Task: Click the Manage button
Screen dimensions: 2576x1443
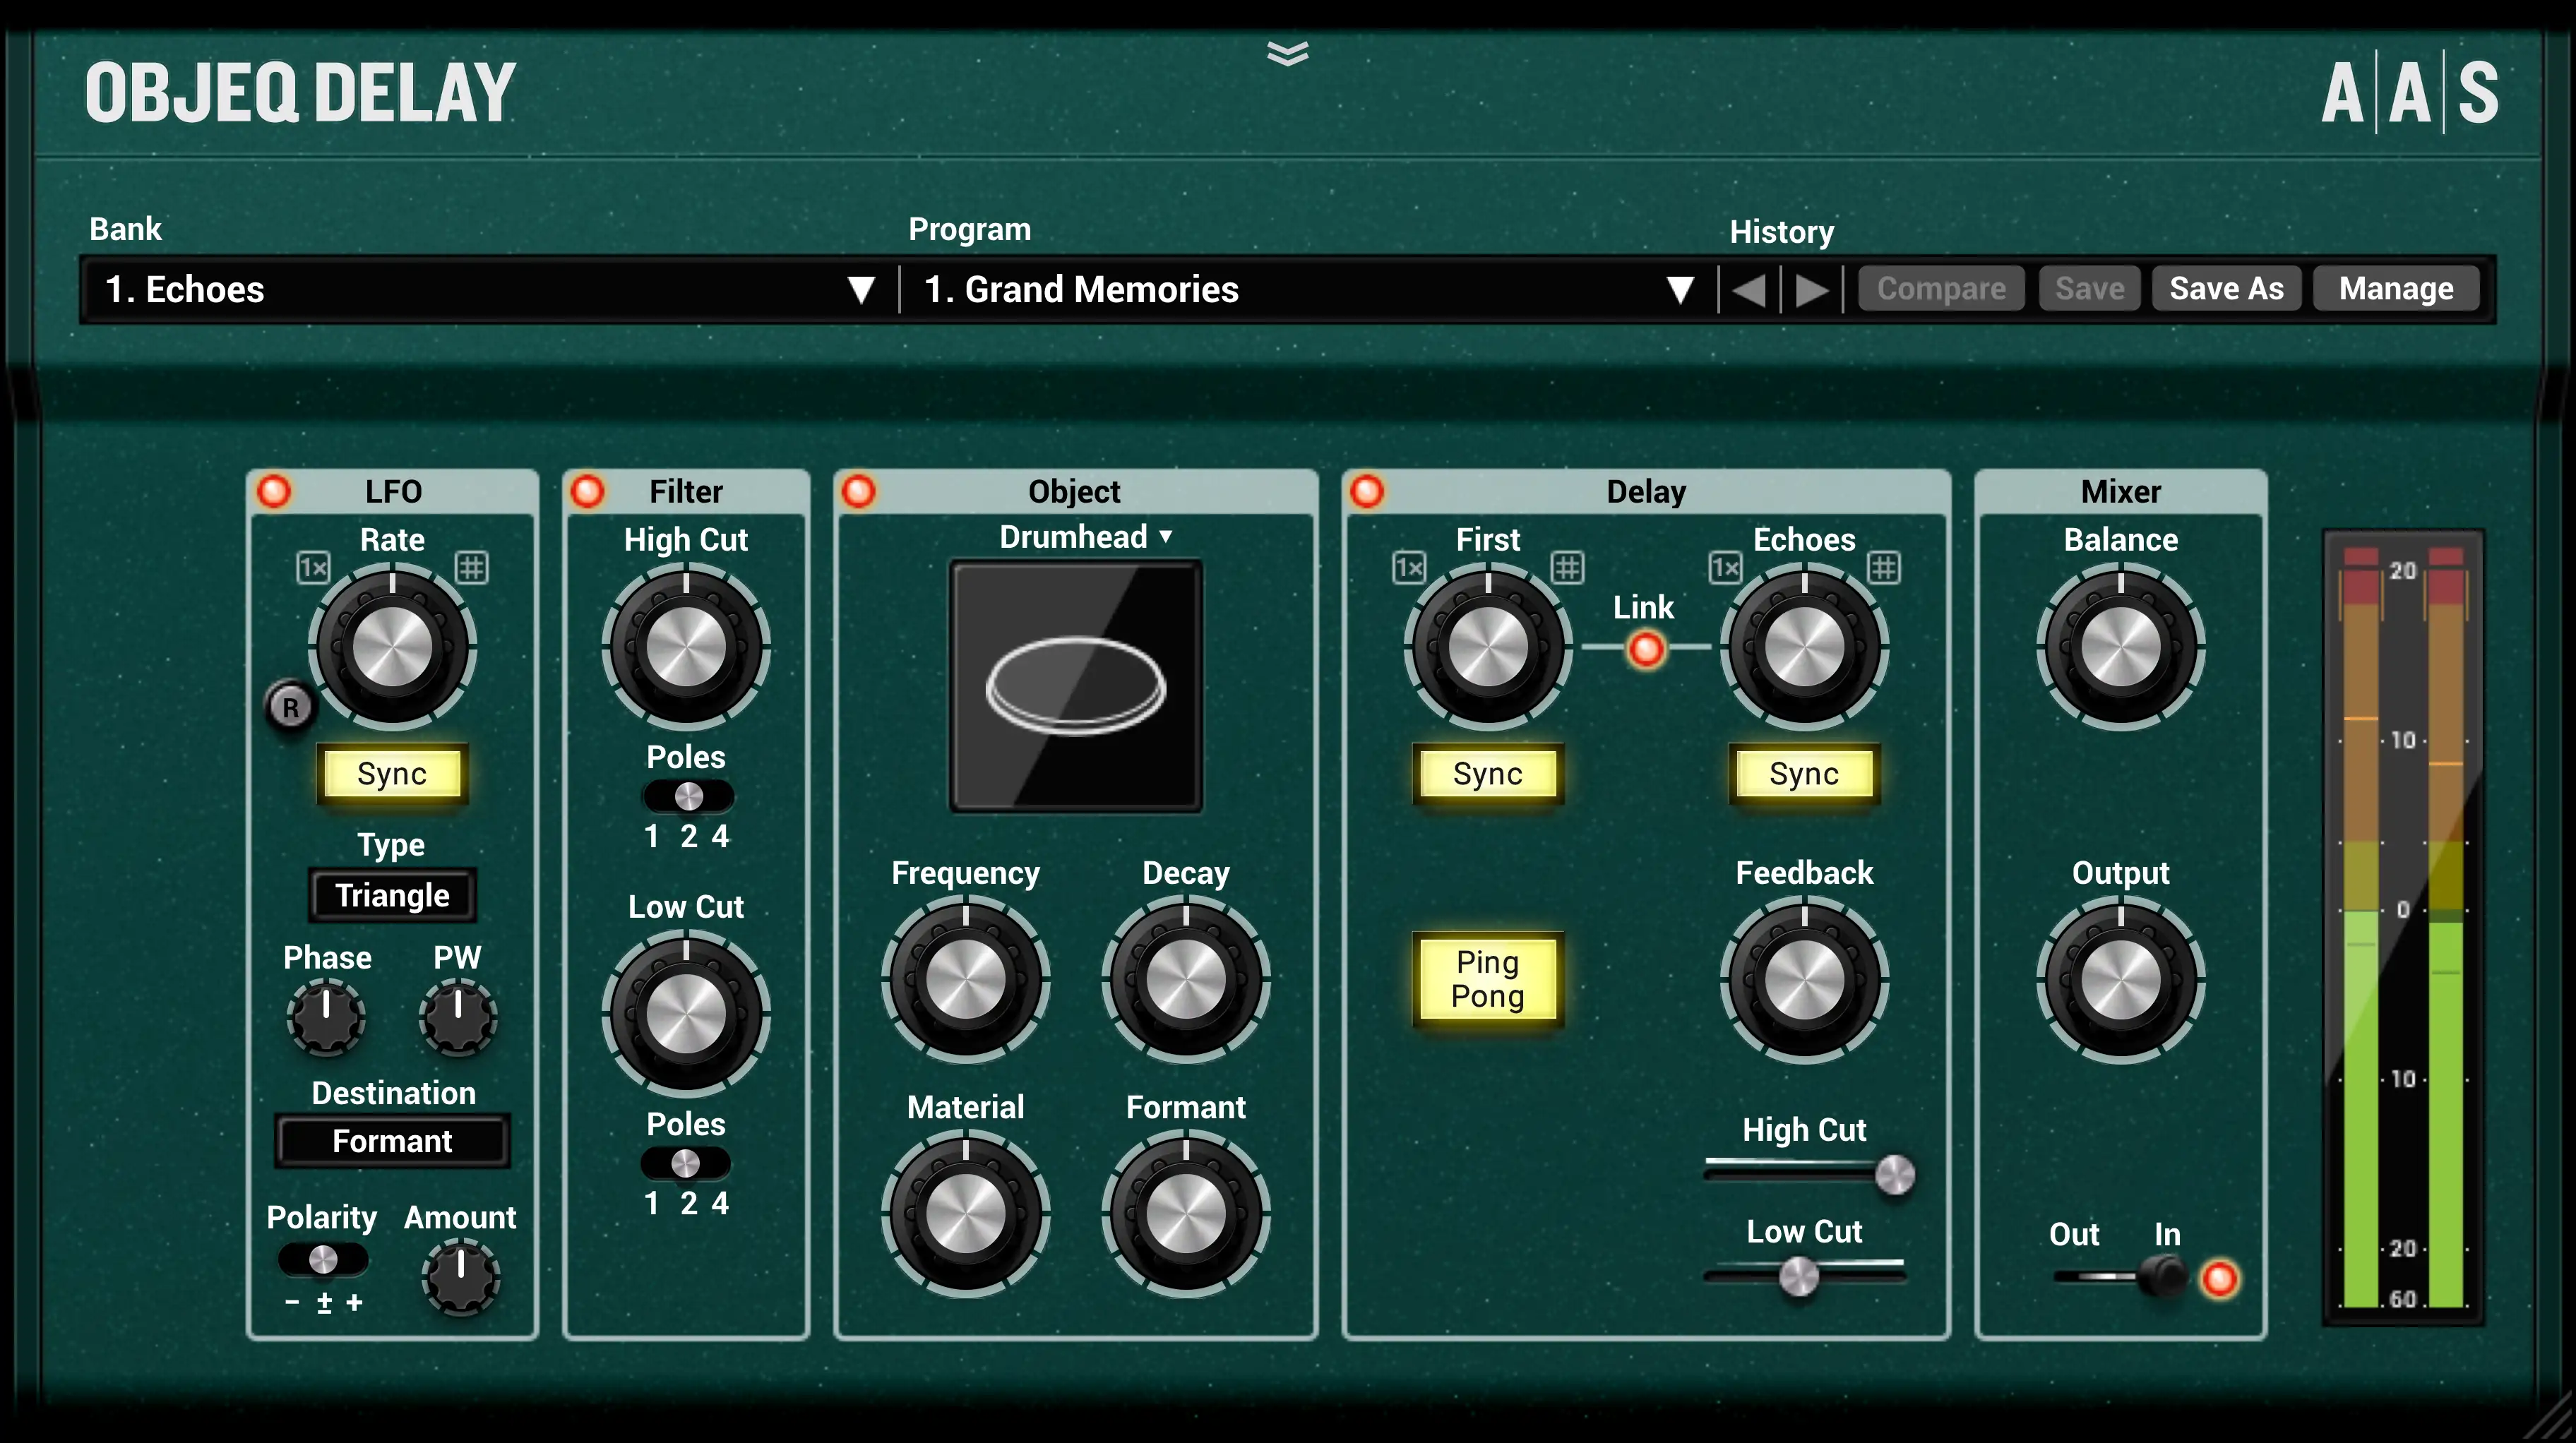Action: pyautogui.click(x=2395, y=289)
